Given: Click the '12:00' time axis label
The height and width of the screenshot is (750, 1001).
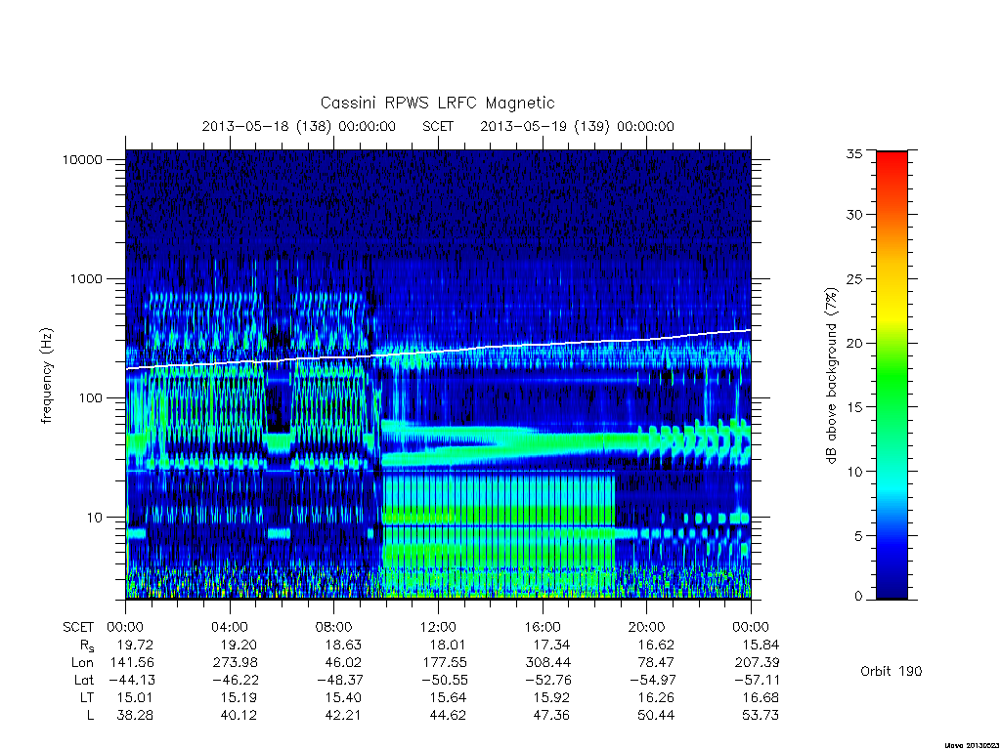Looking at the screenshot, I should [x=439, y=627].
